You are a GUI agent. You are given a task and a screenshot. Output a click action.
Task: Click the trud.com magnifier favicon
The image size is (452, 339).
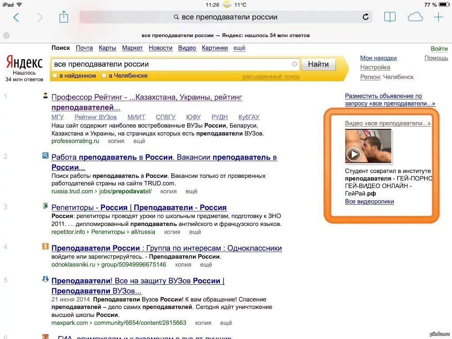pyautogui.click(x=45, y=156)
